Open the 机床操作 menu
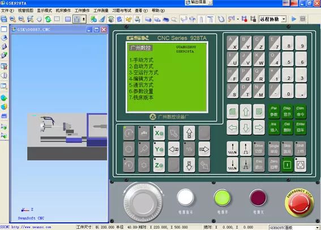 coord(63,10)
